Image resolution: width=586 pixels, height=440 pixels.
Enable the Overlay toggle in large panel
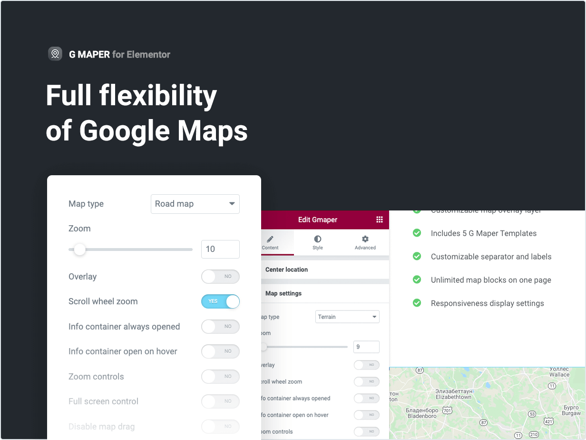coord(220,277)
